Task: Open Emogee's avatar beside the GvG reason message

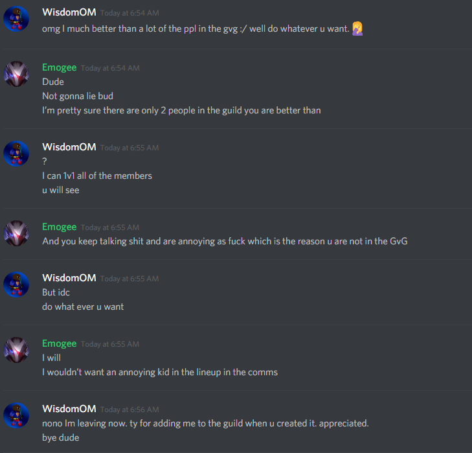Action: (x=16, y=233)
